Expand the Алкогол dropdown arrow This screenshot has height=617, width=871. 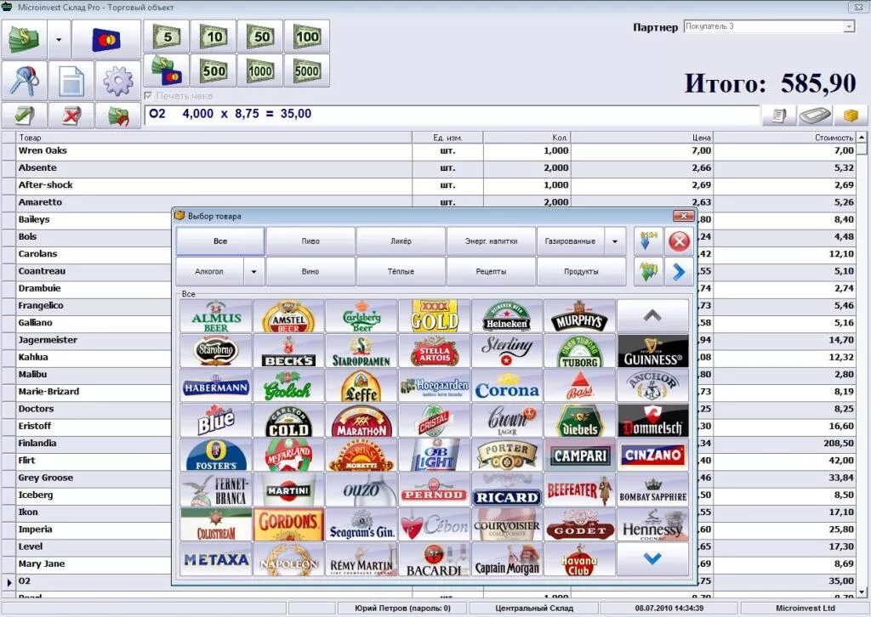tap(253, 272)
